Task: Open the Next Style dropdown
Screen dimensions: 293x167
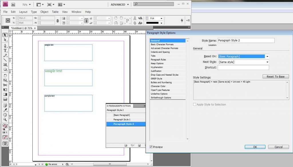Action: (x=268, y=62)
